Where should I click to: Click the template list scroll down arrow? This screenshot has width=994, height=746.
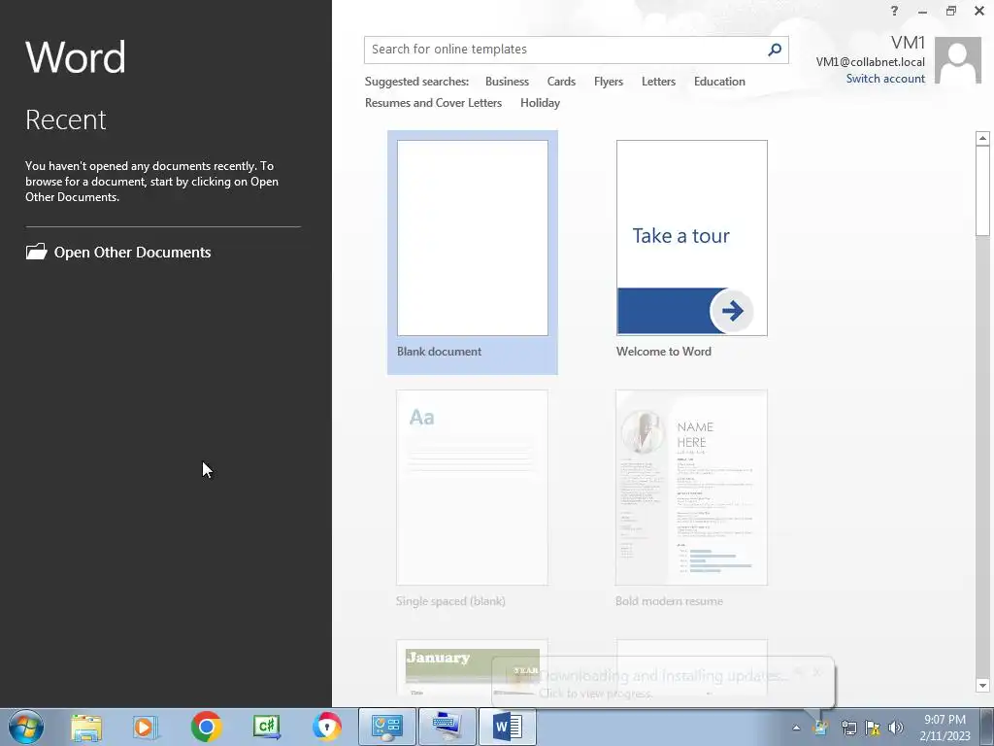[982, 685]
